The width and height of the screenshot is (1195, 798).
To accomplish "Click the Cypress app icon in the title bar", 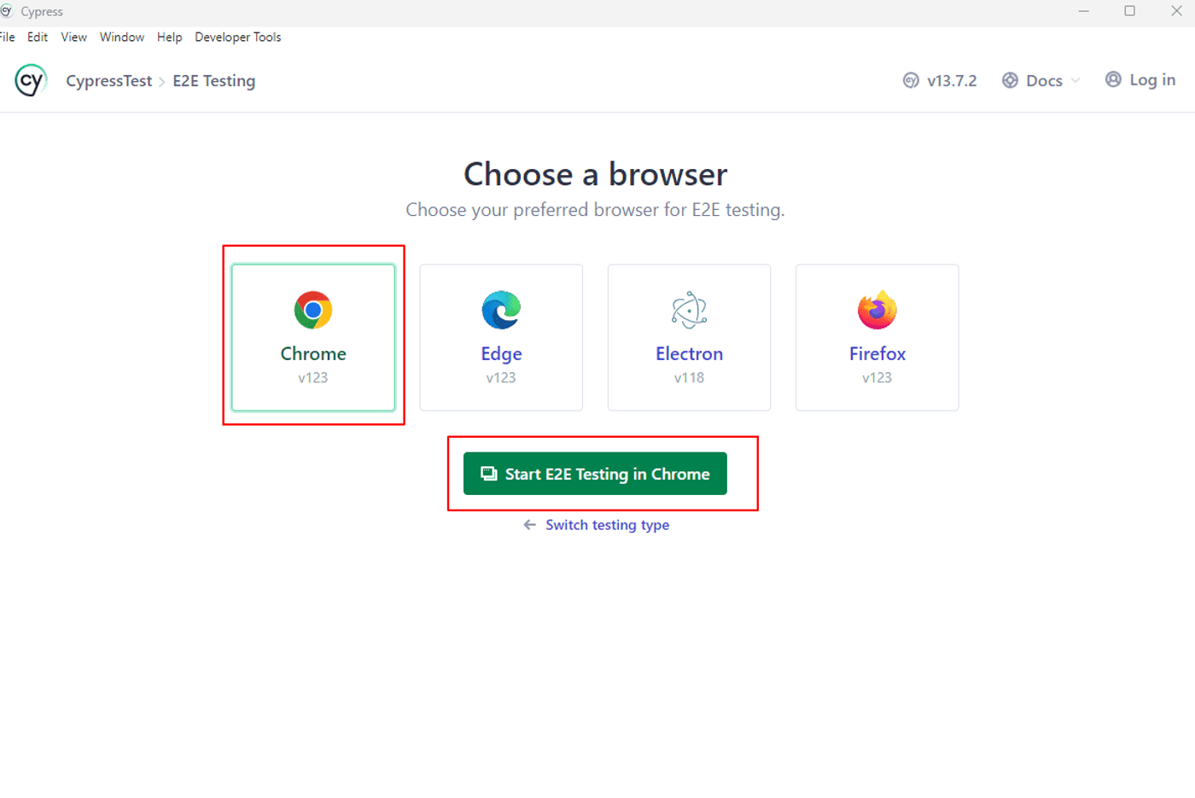I will (x=7, y=11).
